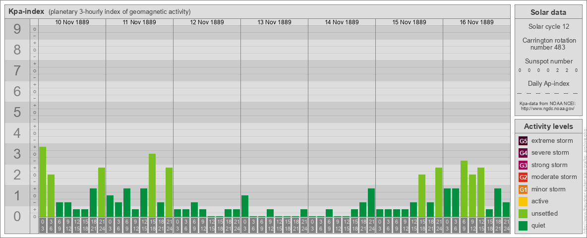Image resolution: width=587 pixels, height=238 pixels.
Task: Click the '18 21' time label under 16 Nov 1889
Action: click(x=498, y=225)
